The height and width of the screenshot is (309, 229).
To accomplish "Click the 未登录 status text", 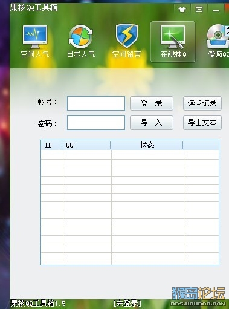I will click(127, 303).
